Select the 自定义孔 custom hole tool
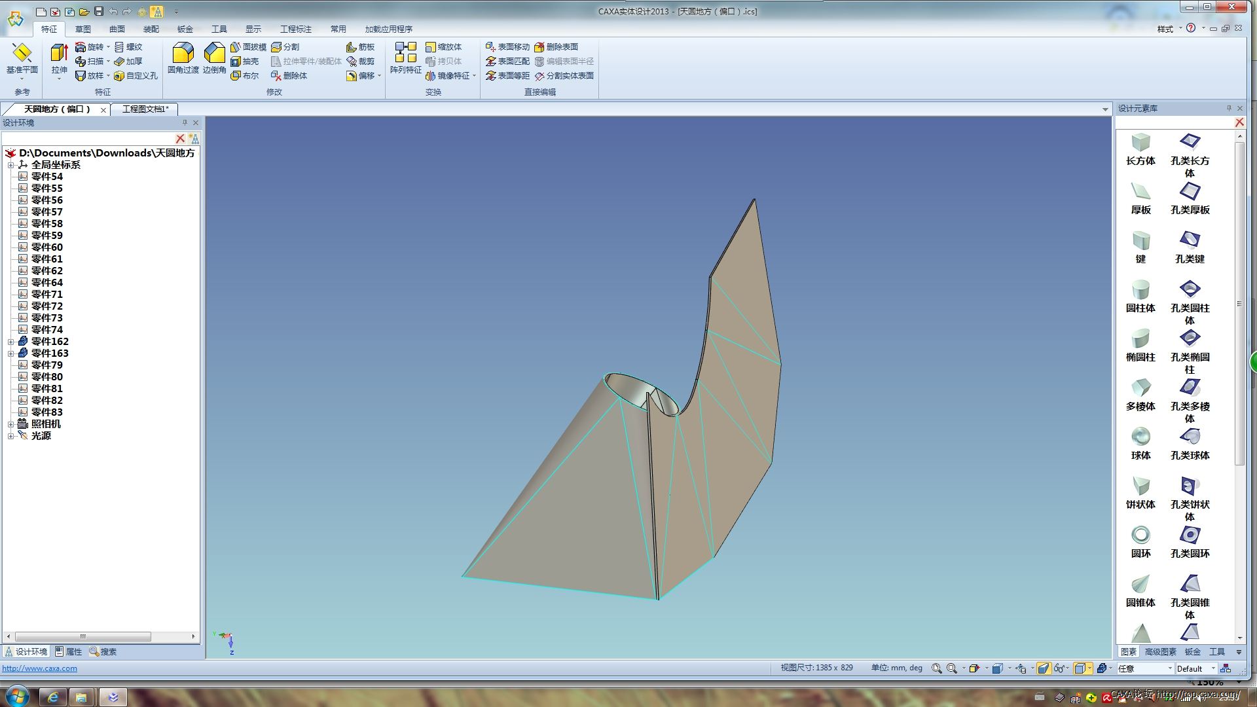Image resolution: width=1257 pixels, height=707 pixels. 136,76
